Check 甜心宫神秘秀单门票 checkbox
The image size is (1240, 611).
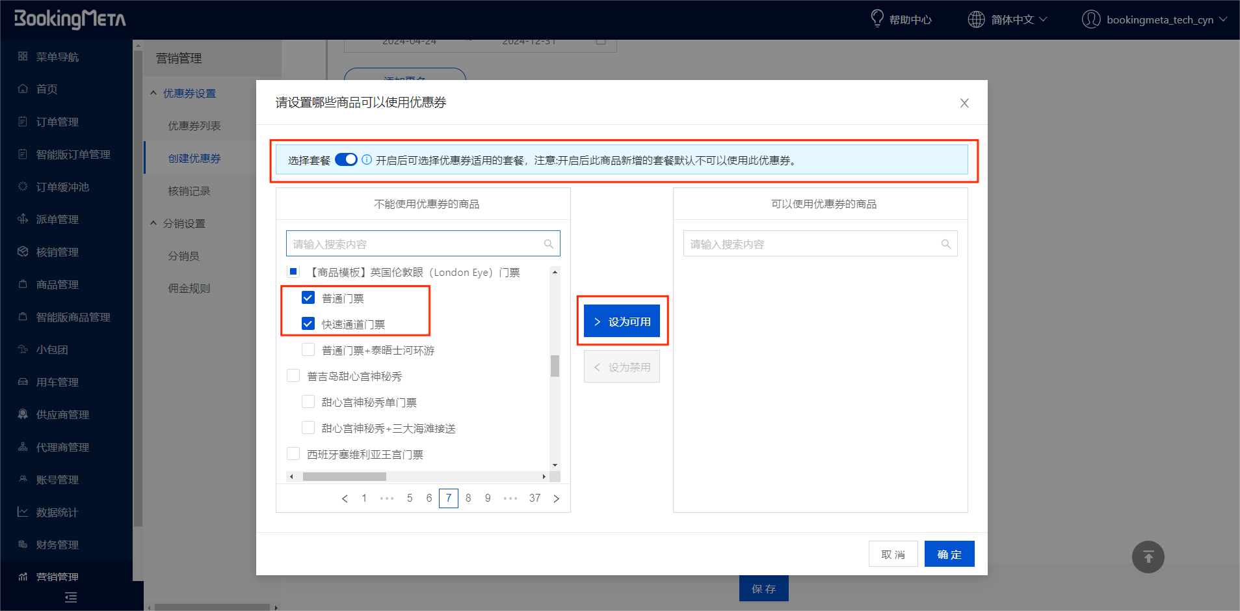tap(308, 402)
